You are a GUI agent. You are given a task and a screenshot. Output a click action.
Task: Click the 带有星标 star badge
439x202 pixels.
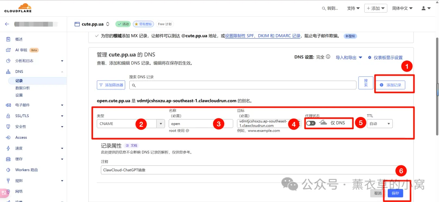pos(143,24)
